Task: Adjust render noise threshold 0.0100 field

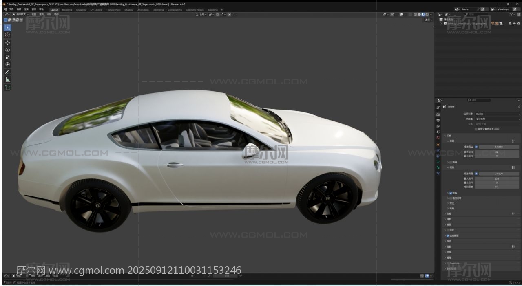Action: tap(499, 174)
